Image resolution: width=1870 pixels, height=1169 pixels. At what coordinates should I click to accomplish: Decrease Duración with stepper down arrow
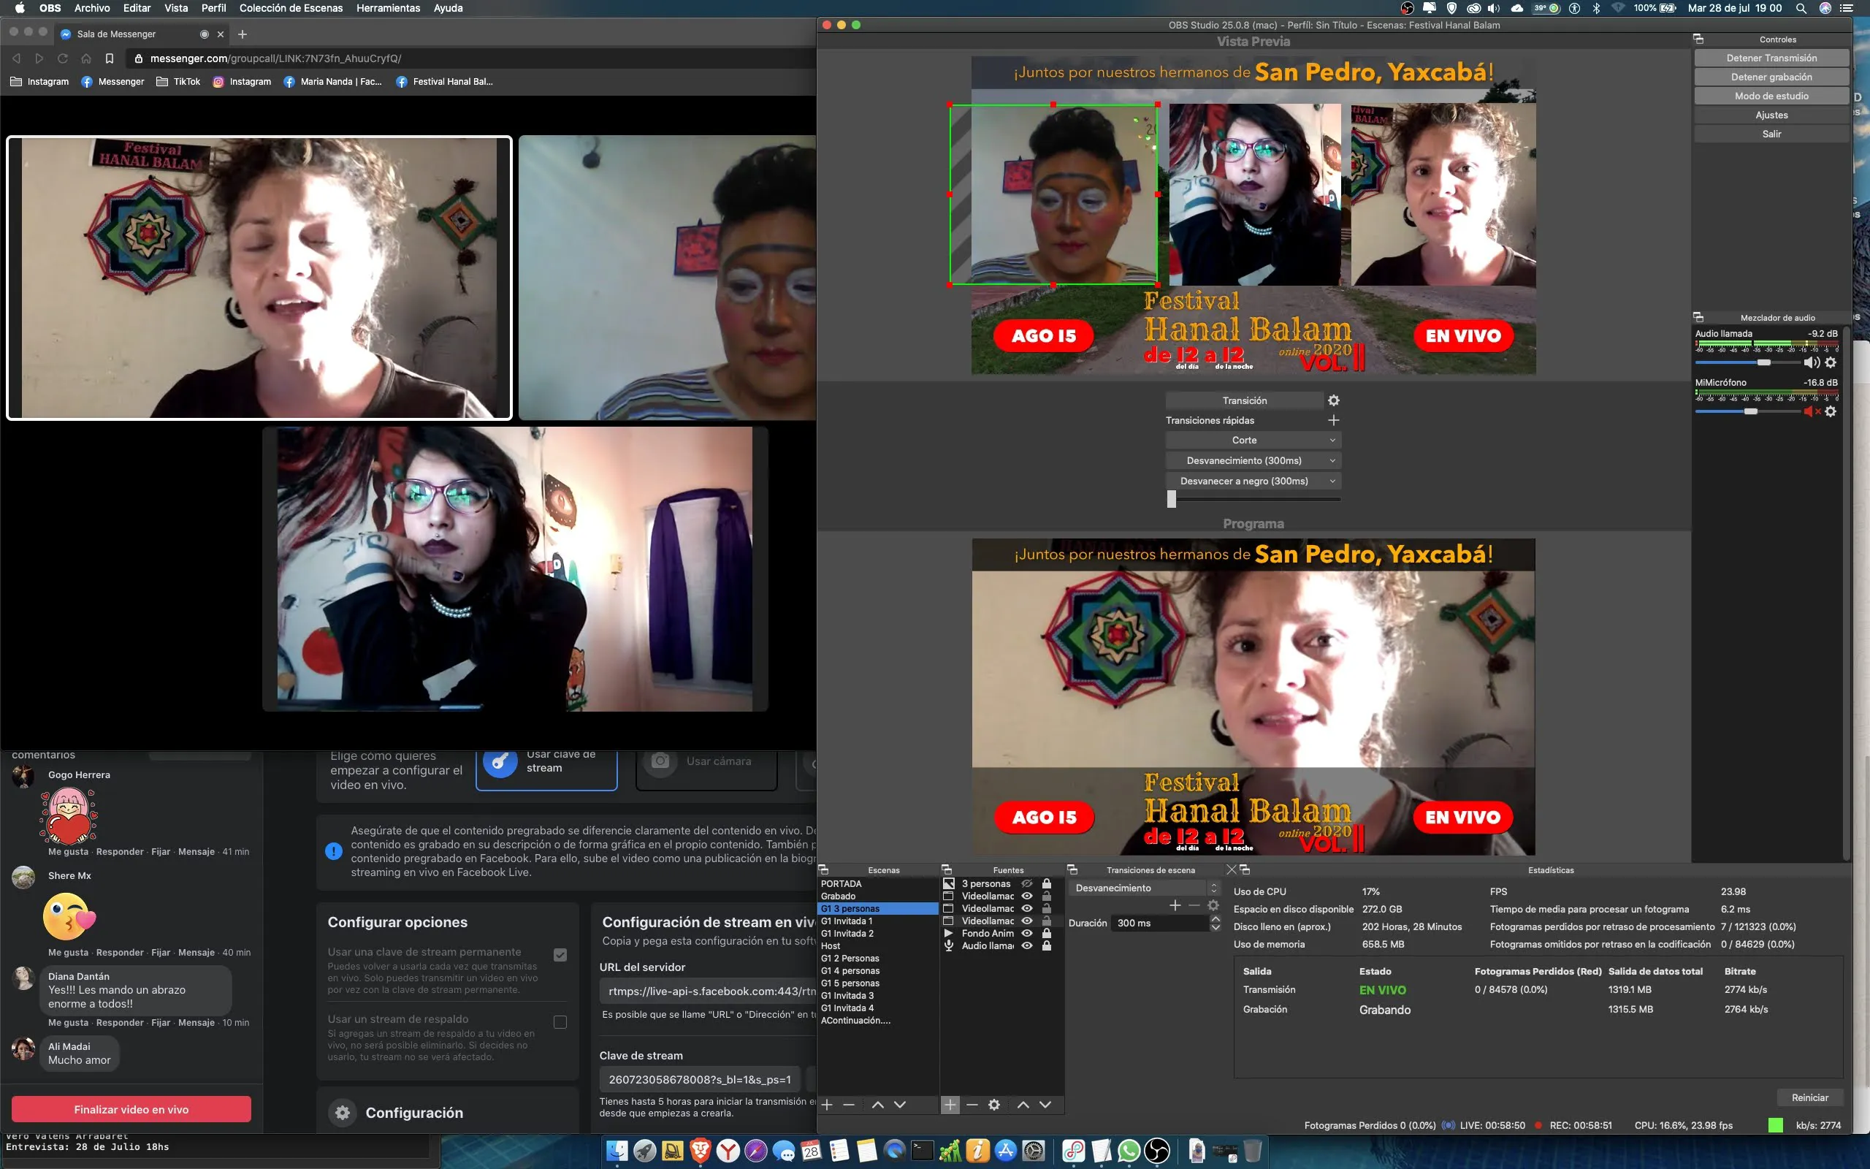pyautogui.click(x=1215, y=927)
